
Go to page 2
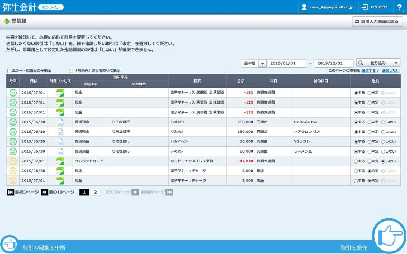96,192
